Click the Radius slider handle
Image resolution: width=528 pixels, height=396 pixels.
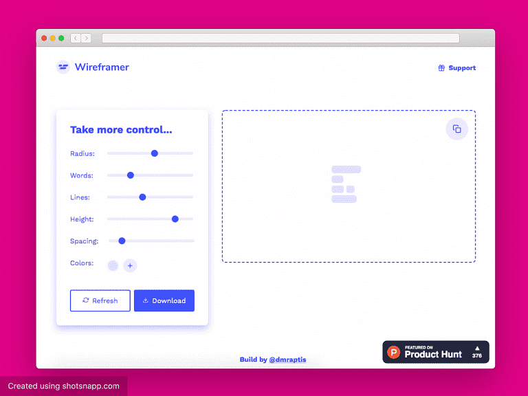click(155, 153)
